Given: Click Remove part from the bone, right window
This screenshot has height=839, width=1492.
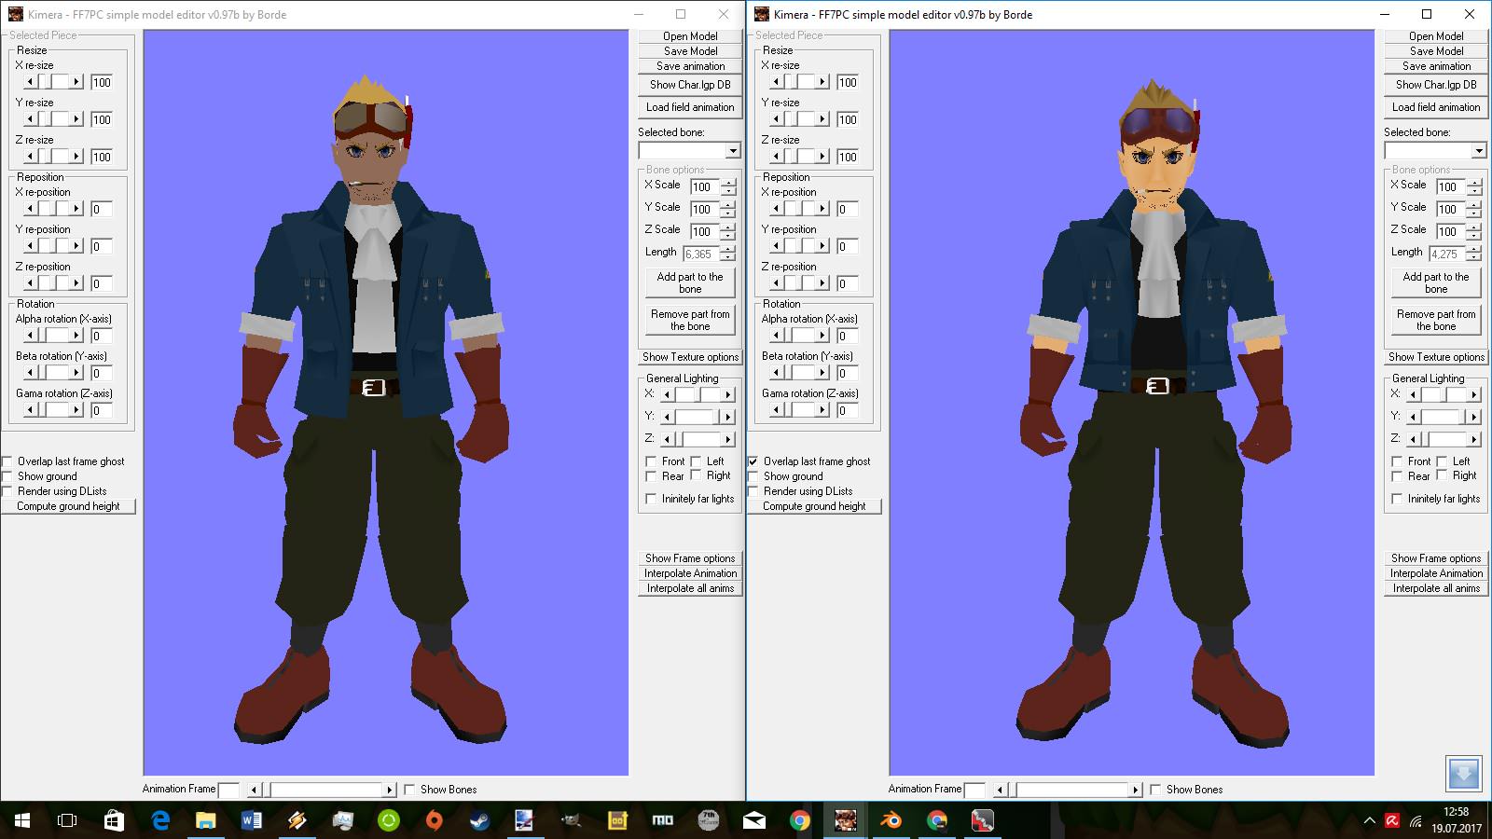Looking at the screenshot, I should point(1436,320).
